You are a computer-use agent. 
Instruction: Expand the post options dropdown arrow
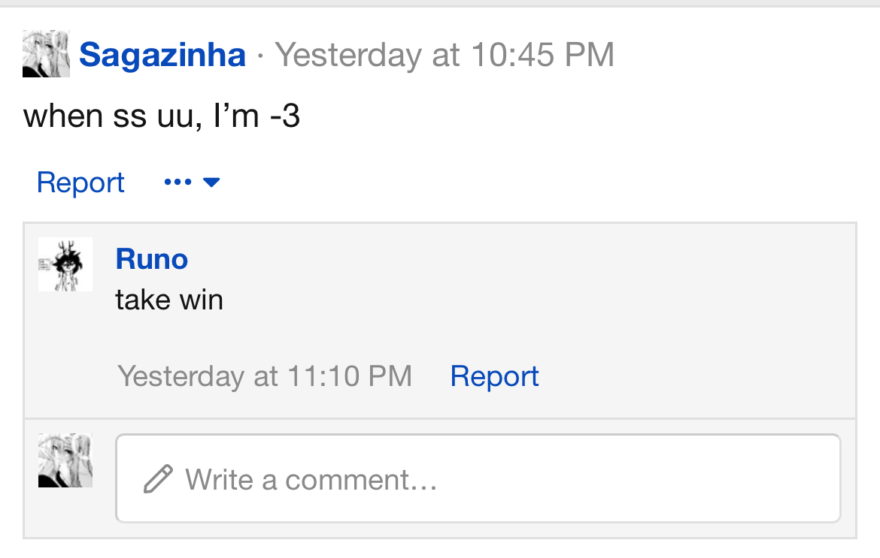(x=211, y=182)
